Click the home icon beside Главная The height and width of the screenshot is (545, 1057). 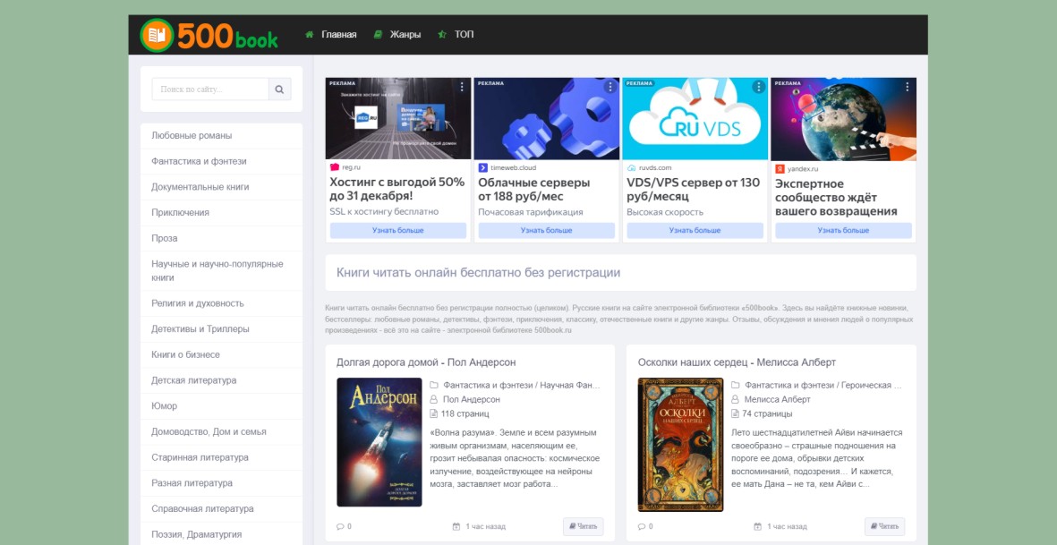[x=310, y=35]
